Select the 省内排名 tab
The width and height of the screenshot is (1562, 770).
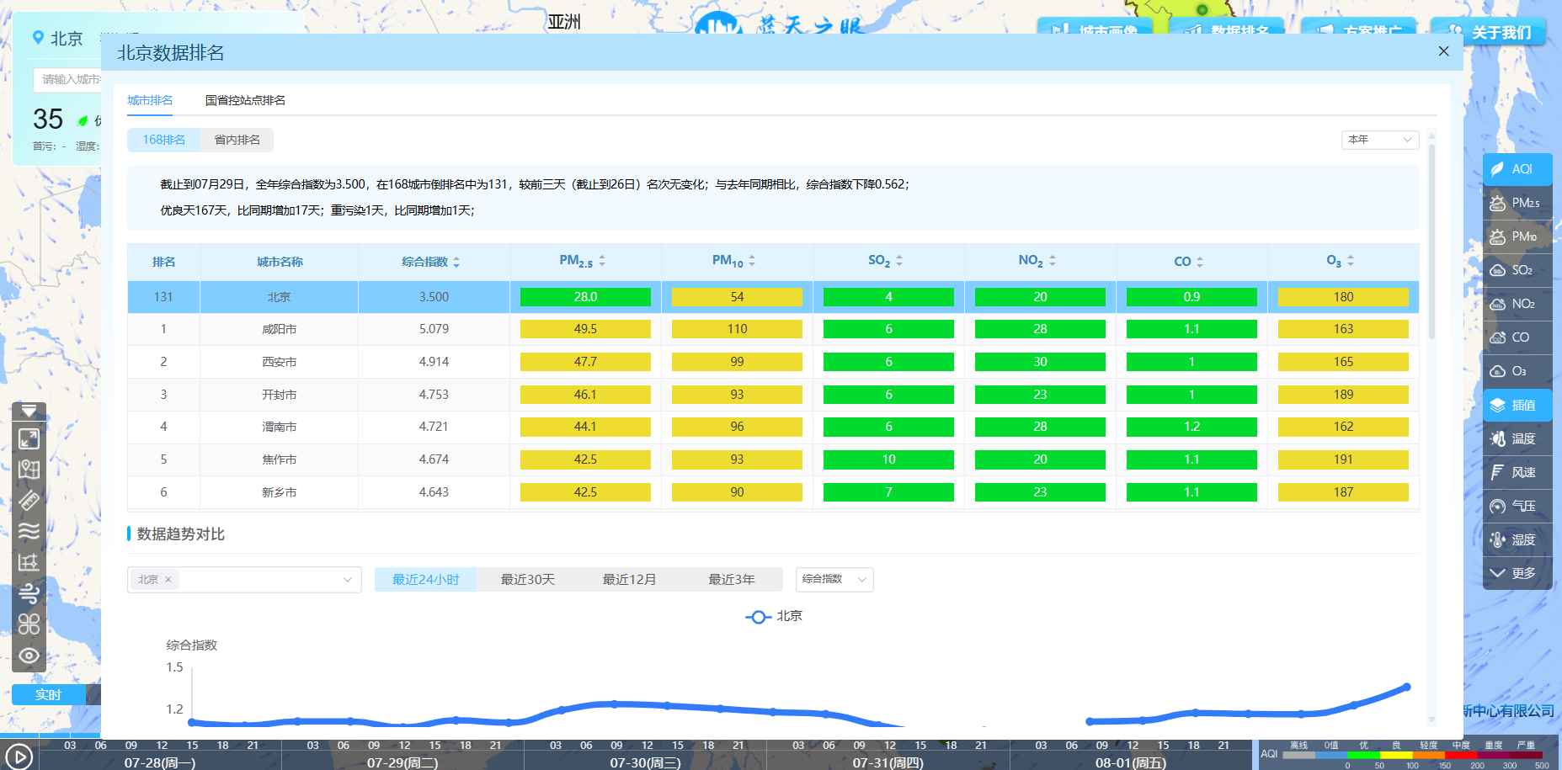237,140
